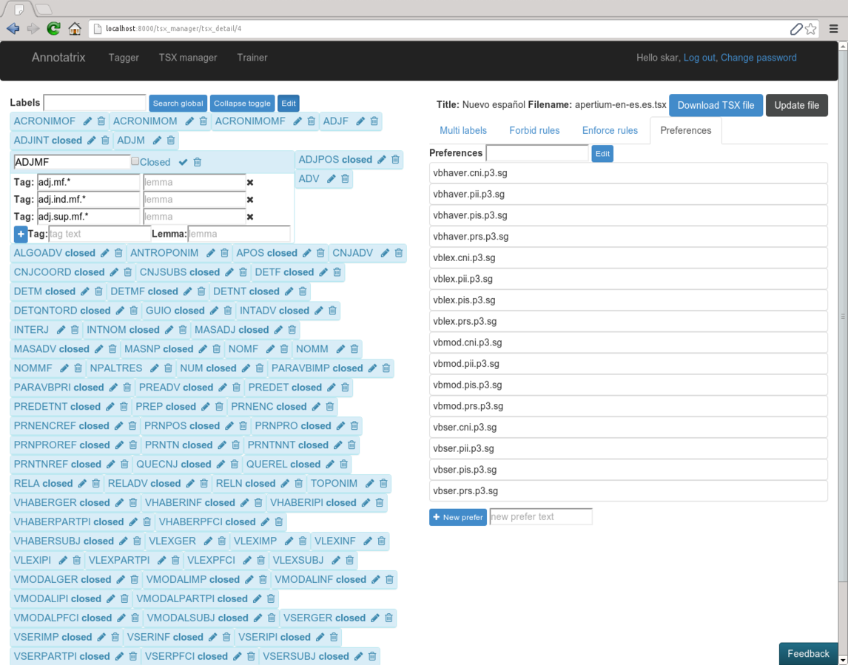Focus the Labels search input field

(x=95, y=103)
